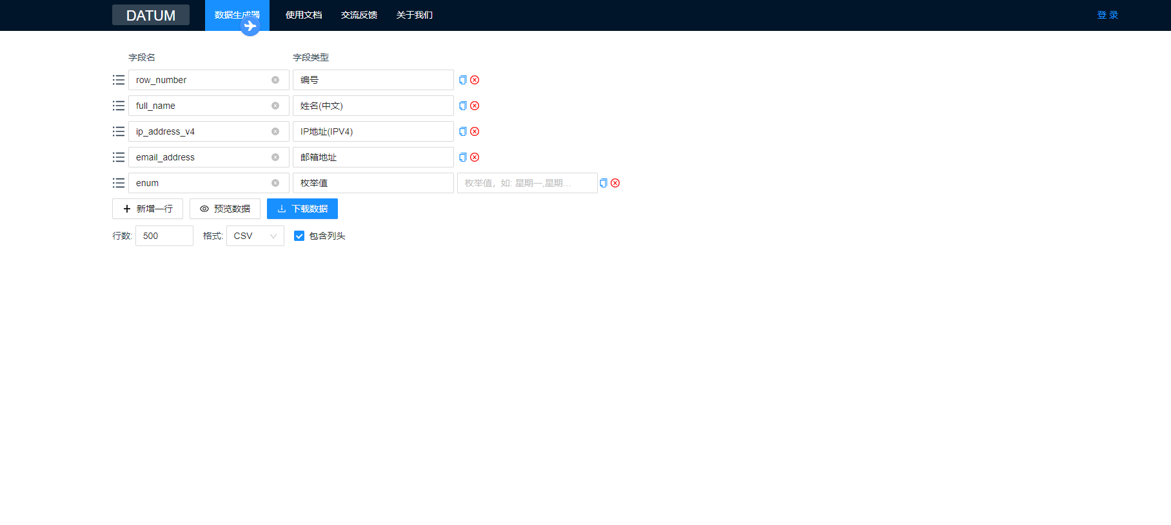Clear the row_number field name
Screen dimensions: 1171x525
275,80
